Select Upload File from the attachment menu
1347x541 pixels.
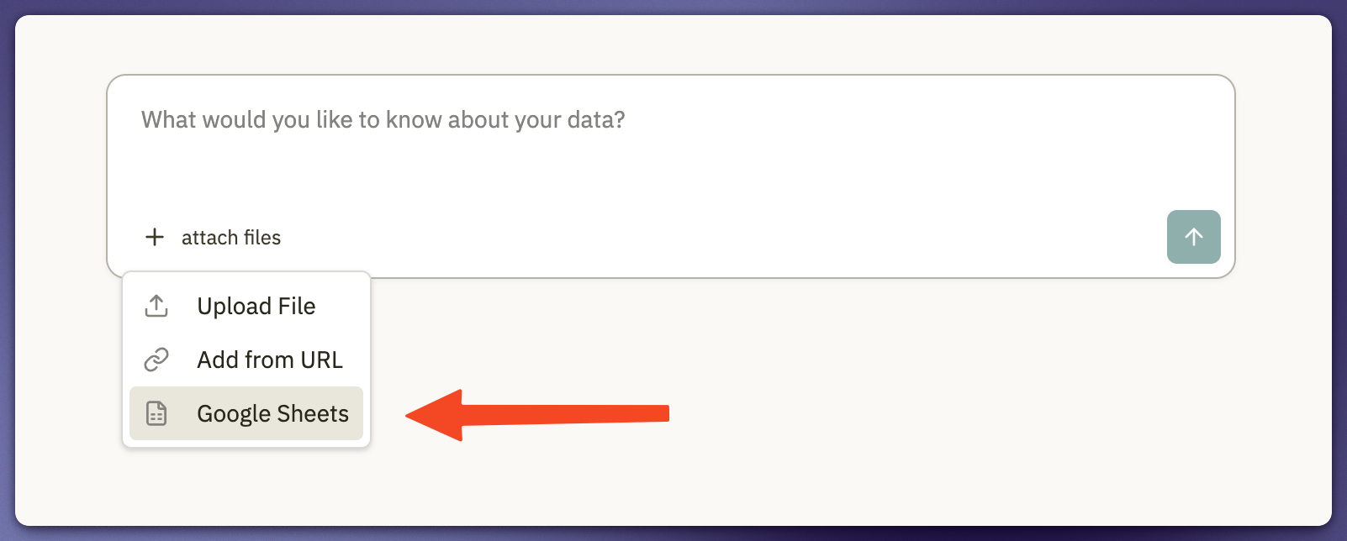pos(256,306)
